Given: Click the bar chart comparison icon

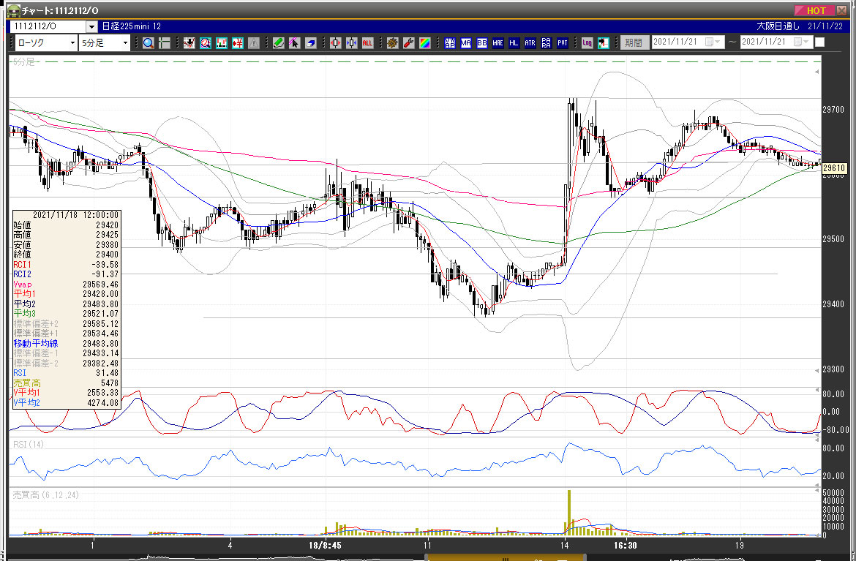Looking at the screenshot, I should click(222, 42).
